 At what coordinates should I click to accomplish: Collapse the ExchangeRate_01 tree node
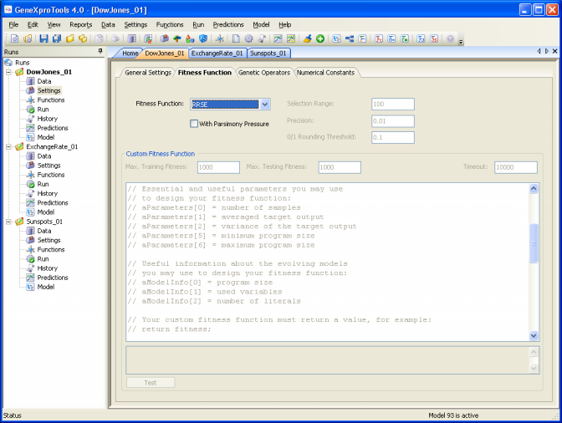click(x=8, y=147)
